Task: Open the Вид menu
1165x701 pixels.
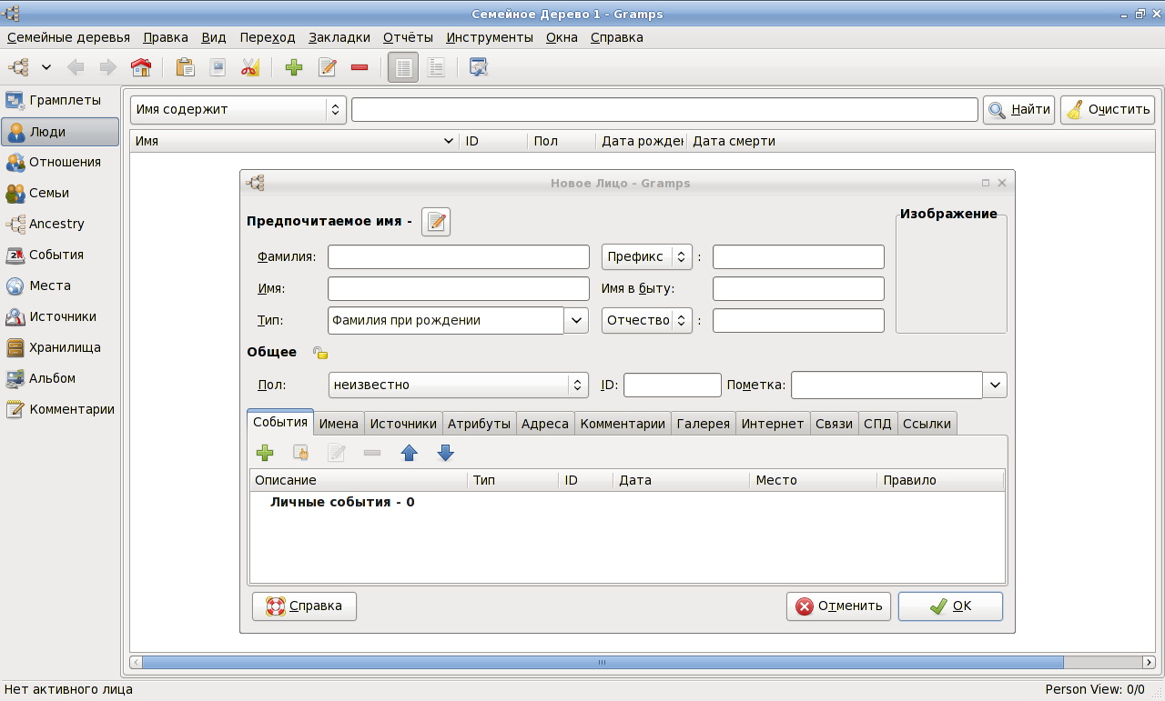Action: (214, 37)
